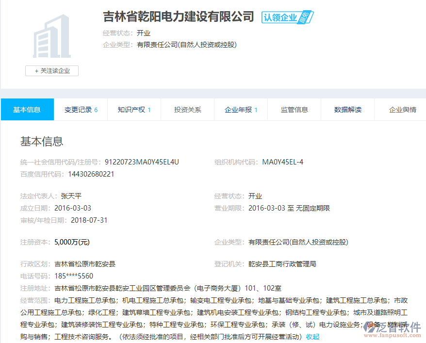Click the legal representative name 张天平

(71, 196)
